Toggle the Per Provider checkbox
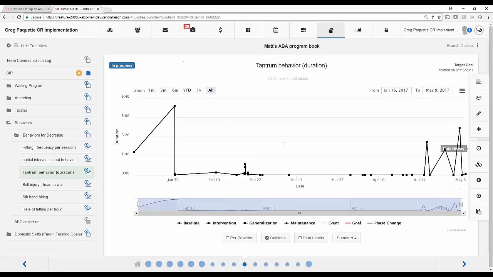 click(228, 238)
